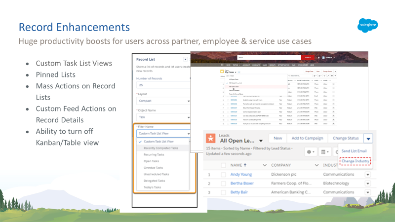Go to HOME in community navigation

pos(228,65)
